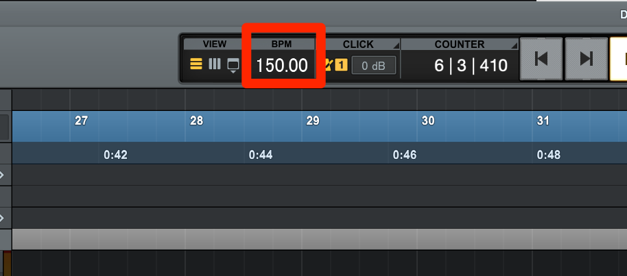The image size is (627, 276).
Task: Click bar 29 in the ruler
Action: coord(313,121)
